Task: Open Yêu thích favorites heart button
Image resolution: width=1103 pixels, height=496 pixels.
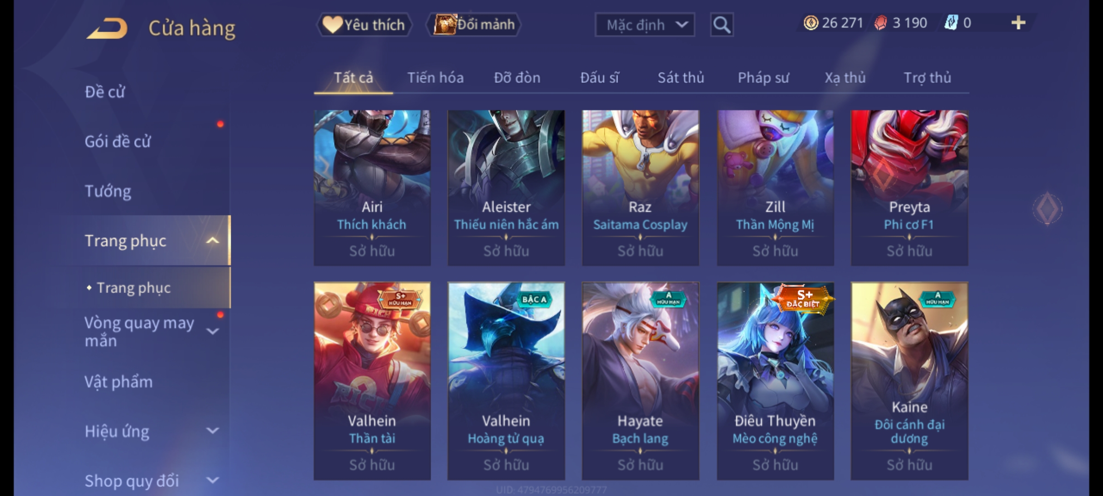Action: point(364,25)
